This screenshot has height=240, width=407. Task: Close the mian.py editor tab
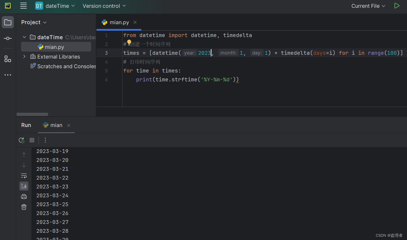(x=135, y=22)
